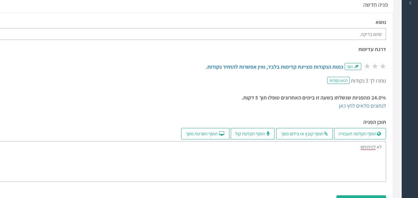The width and height of the screenshot is (418, 198).
Task: Click the 'נקה' clear priority button label
Action: click(x=349, y=67)
